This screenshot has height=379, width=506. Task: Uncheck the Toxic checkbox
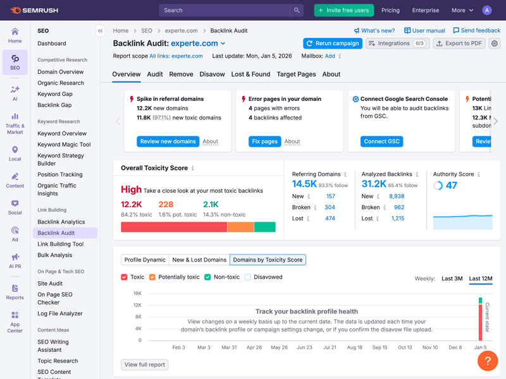click(x=125, y=277)
